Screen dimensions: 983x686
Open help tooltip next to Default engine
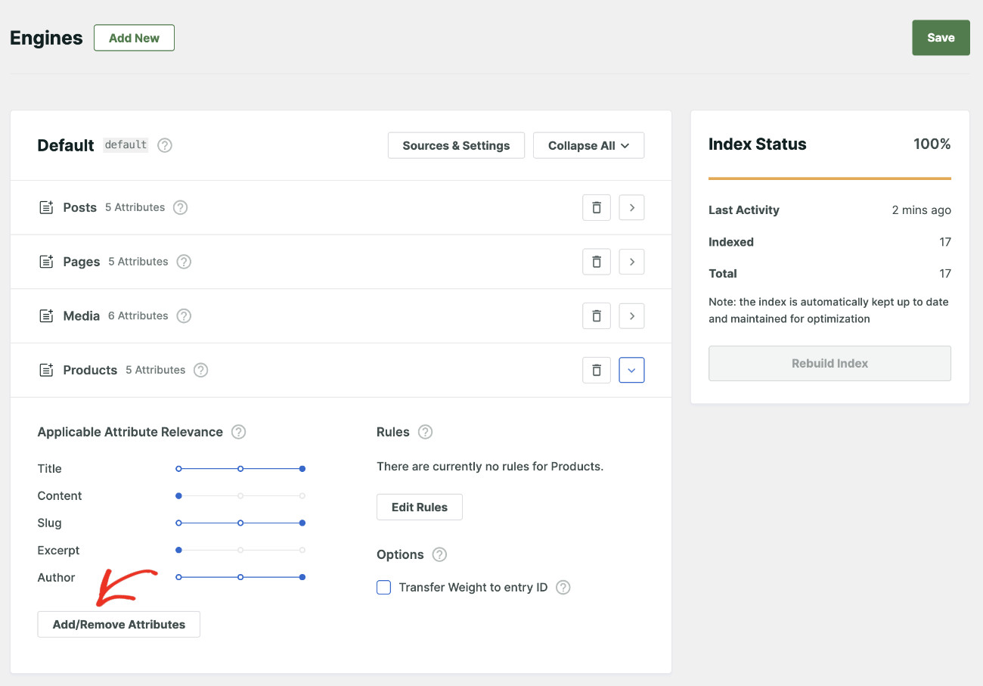tap(164, 145)
